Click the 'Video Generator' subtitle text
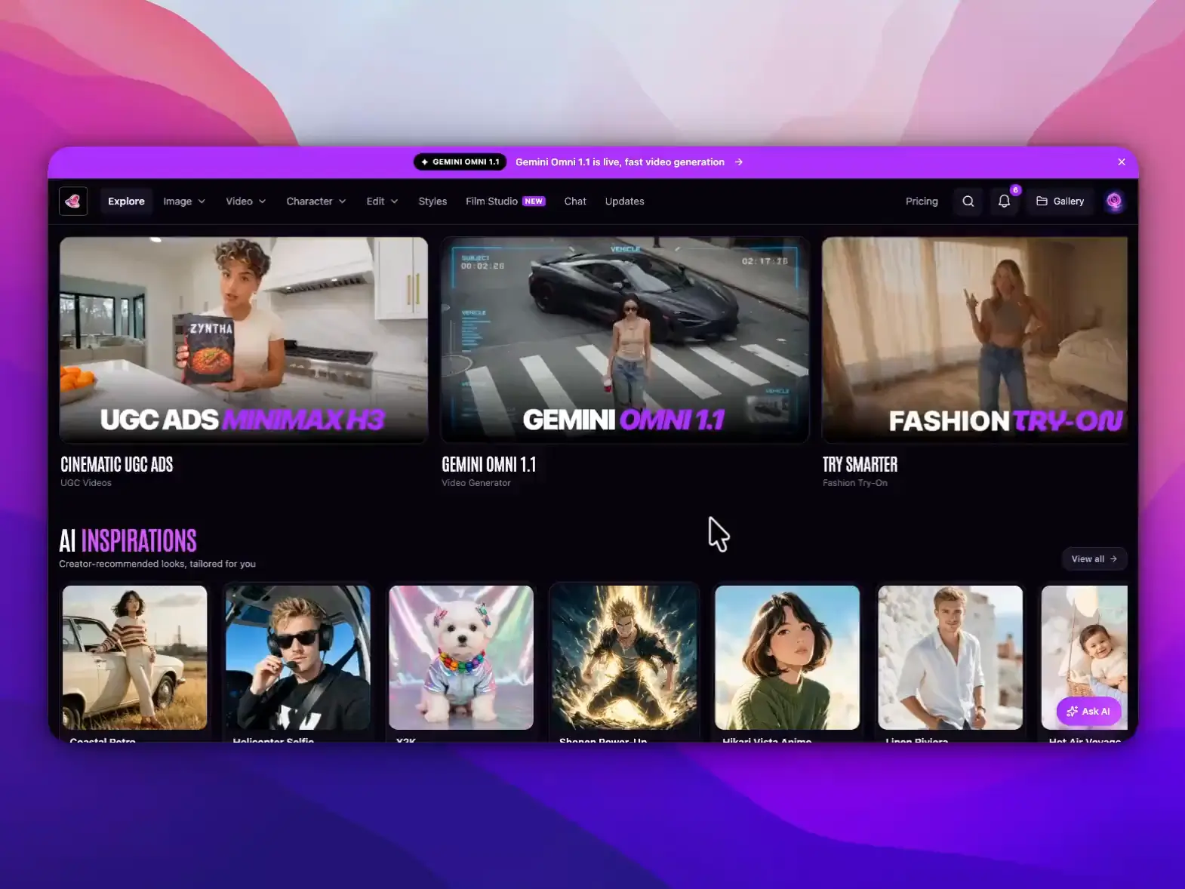1185x889 pixels. click(x=476, y=483)
